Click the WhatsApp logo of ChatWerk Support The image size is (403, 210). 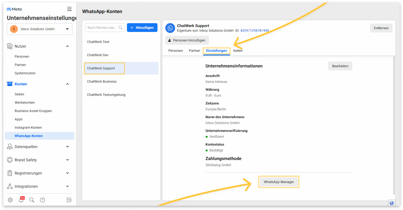click(170, 28)
